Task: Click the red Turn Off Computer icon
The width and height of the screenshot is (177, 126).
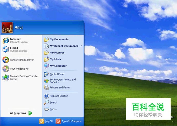Action: [x=58, y=121]
